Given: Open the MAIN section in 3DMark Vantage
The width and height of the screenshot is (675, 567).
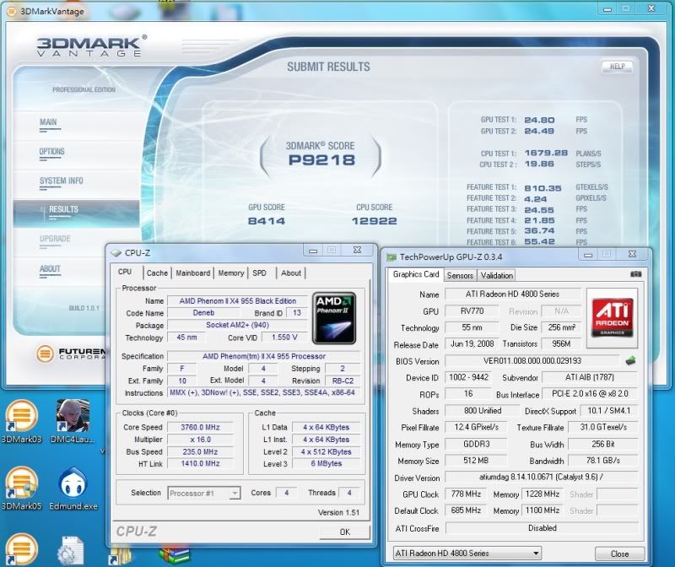Looking at the screenshot, I should (x=48, y=122).
